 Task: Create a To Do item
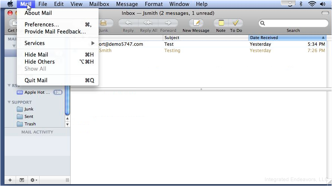click(x=236, y=23)
